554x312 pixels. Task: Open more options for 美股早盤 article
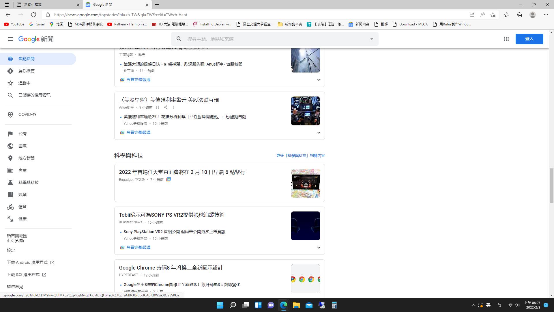[x=173, y=107]
